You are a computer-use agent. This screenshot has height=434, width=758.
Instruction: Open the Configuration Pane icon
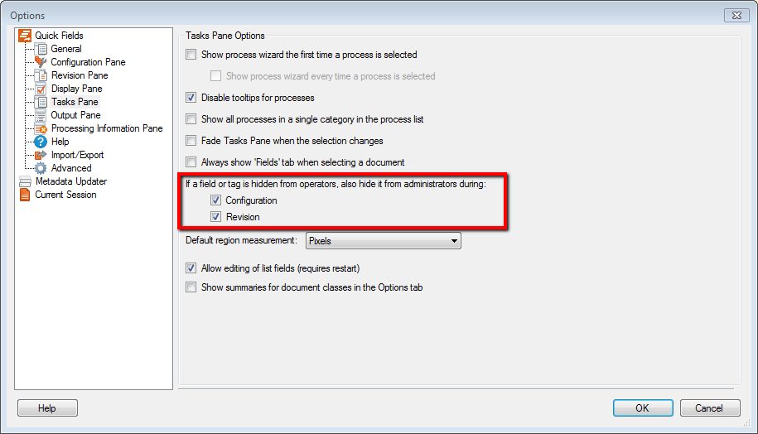point(41,62)
